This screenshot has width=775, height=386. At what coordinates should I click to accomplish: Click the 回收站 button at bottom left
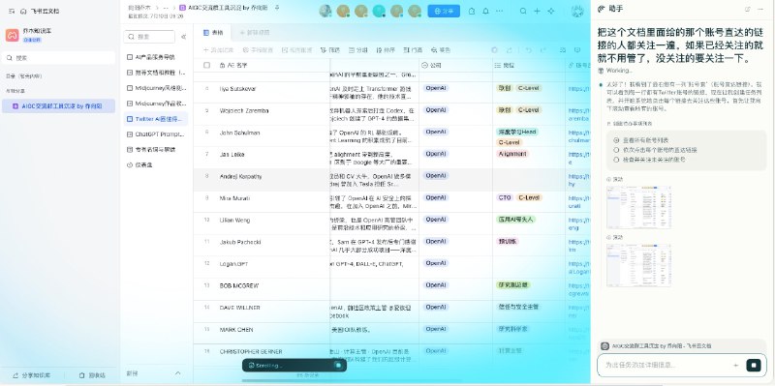pos(92,375)
